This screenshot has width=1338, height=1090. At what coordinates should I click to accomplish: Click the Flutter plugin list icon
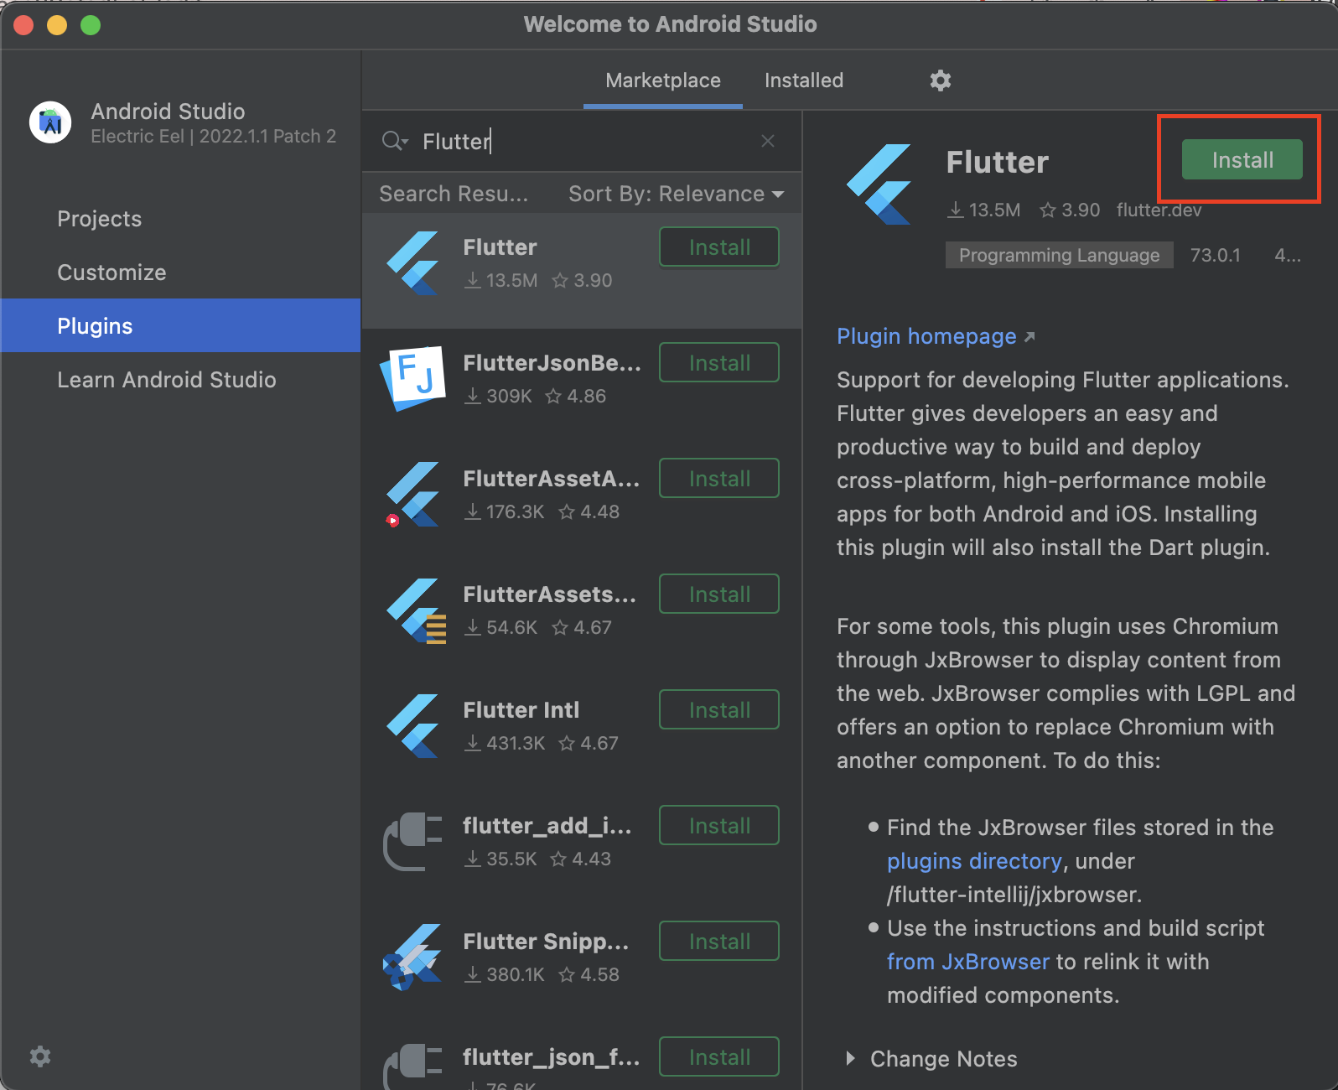413,263
